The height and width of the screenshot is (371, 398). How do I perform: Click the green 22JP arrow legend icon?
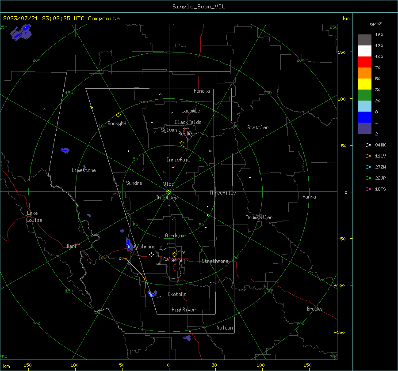click(x=364, y=178)
